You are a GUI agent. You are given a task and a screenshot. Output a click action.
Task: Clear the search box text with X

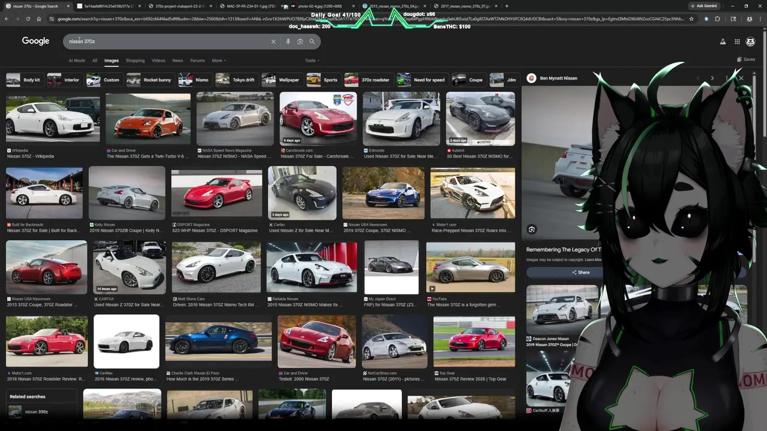click(x=273, y=41)
